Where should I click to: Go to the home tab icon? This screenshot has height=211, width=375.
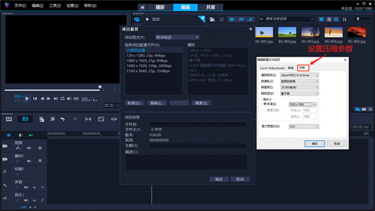point(142,7)
